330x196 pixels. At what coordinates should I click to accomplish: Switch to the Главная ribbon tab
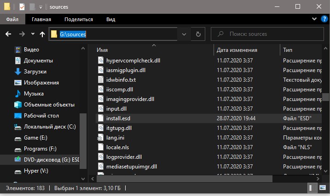tap(41, 19)
